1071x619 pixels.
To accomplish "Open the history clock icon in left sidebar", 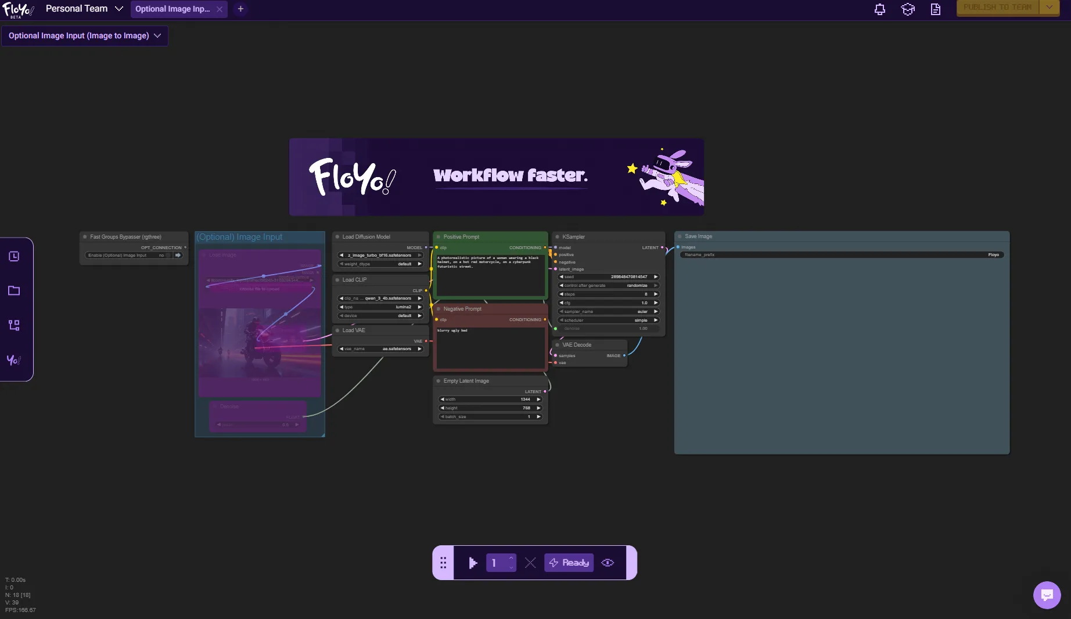I will tap(14, 257).
